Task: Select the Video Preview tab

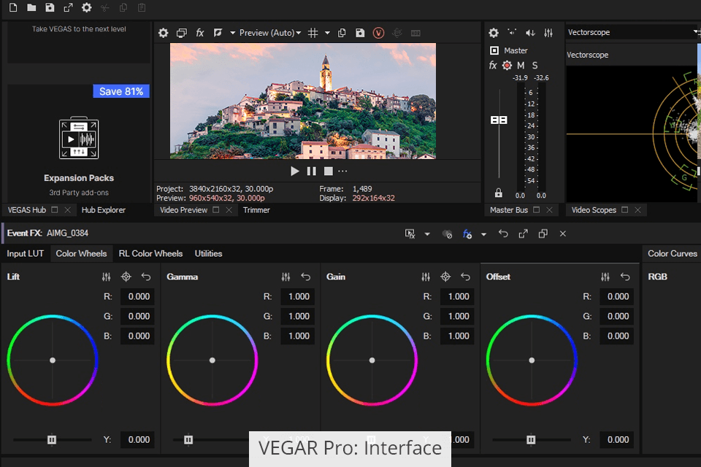Action: [x=183, y=210]
